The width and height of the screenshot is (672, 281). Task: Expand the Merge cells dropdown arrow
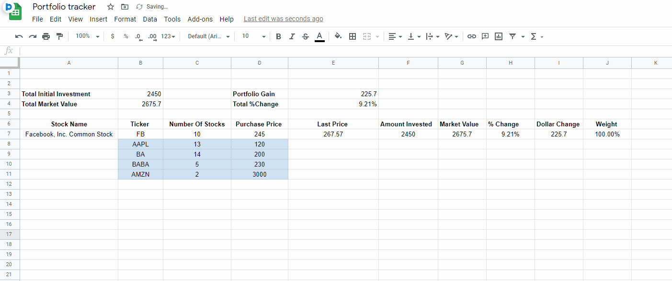[x=377, y=37]
